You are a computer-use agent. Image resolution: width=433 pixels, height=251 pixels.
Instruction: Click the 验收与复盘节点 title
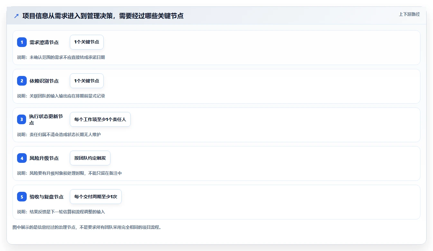tap(46, 197)
